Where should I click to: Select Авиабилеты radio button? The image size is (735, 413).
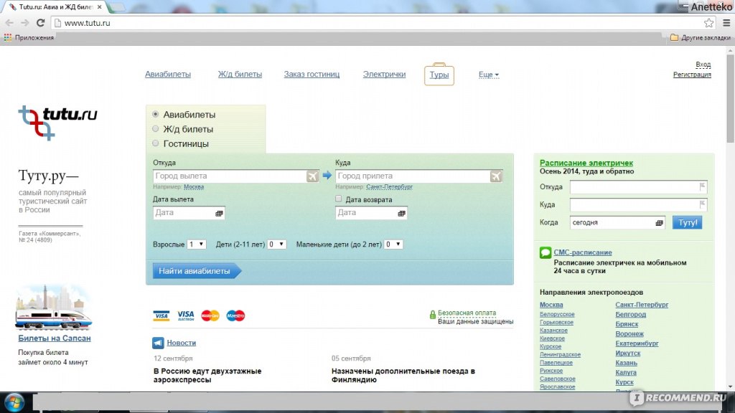click(x=156, y=114)
